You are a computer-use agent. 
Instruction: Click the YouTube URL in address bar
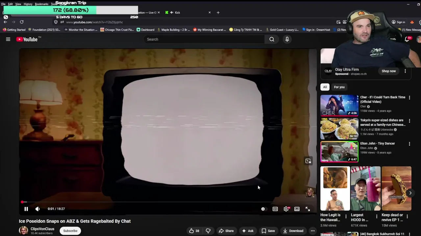click(x=94, y=22)
